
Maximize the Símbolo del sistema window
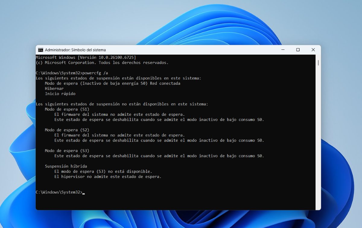click(298, 50)
